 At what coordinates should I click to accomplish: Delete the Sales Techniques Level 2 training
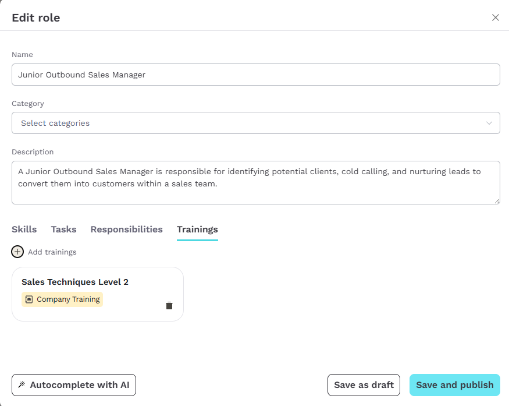coord(169,306)
